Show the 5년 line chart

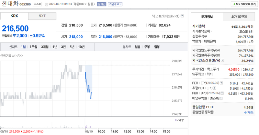tap(72, 47)
